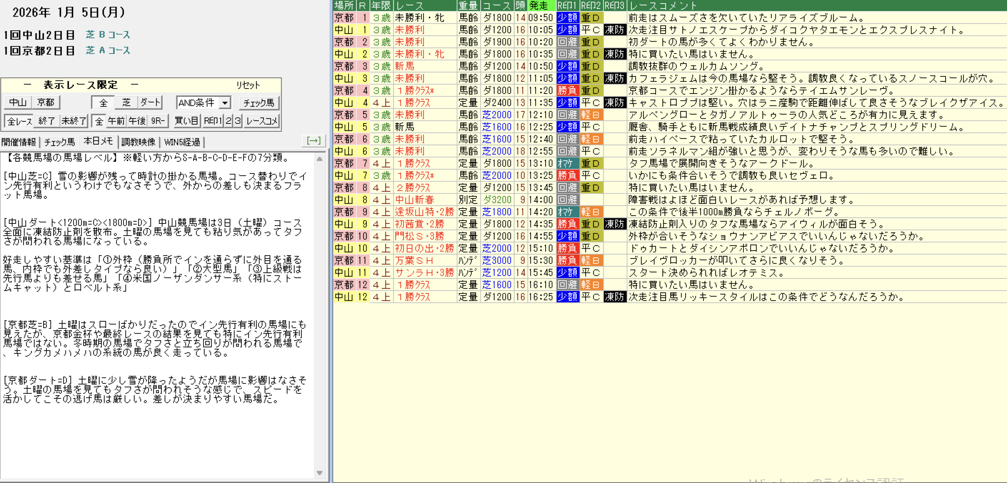Image resolution: width=1007 pixels, height=483 pixels.
Task: Toggle the 芝 surface filter button
Action: pos(126,103)
